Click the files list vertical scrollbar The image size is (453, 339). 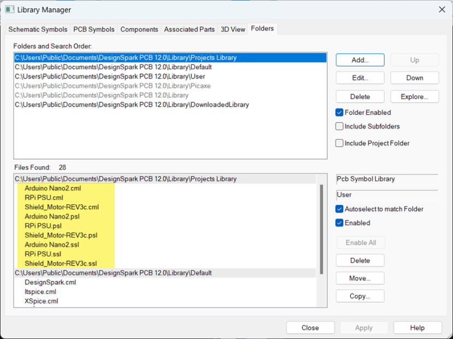[321, 230]
